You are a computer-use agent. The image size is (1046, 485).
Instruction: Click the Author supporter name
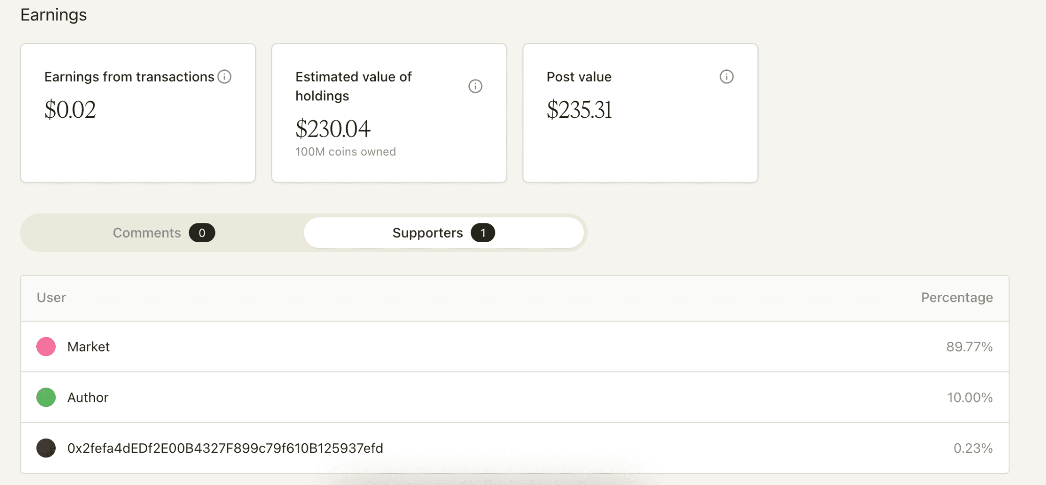coord(88,397)
